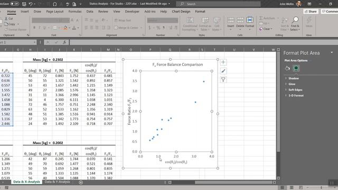Switch to Data & Y-Analysis sheet tab
338x190 pixels.
[57, 182]
